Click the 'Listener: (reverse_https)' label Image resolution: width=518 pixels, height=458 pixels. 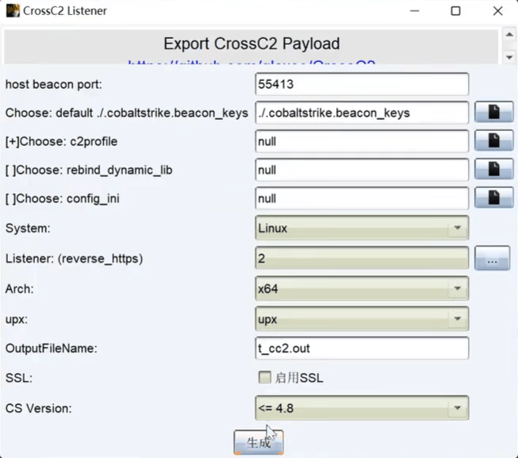(x=75, y=259)
